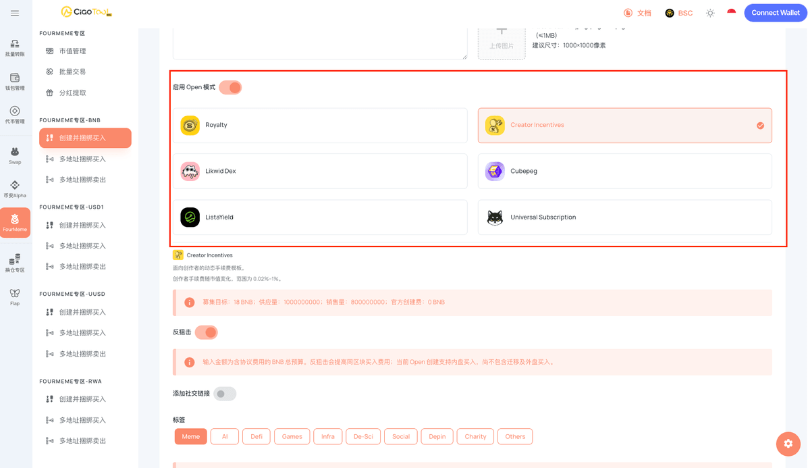Select the Royalty option card

[x=320, y=125]
